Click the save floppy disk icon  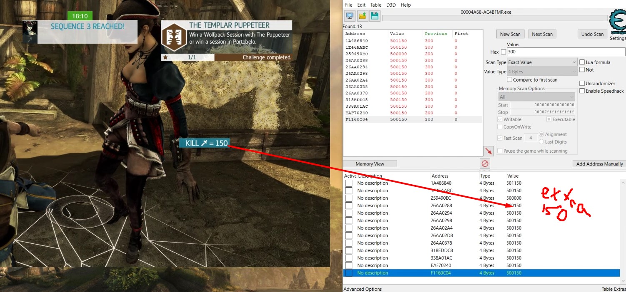tap(374, 16)
